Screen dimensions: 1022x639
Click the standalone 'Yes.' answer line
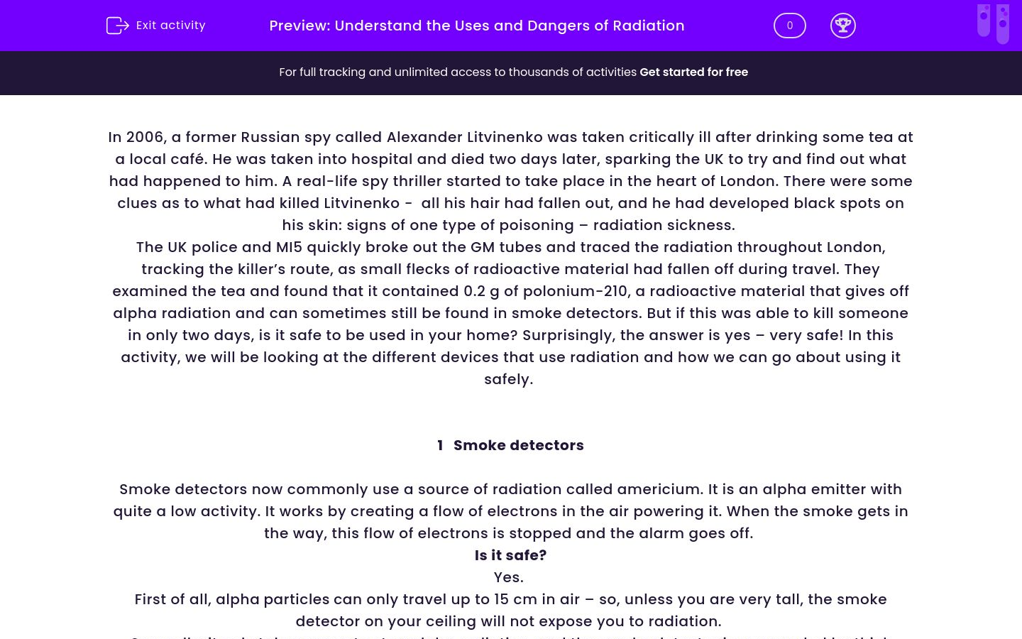coord(509,577)
